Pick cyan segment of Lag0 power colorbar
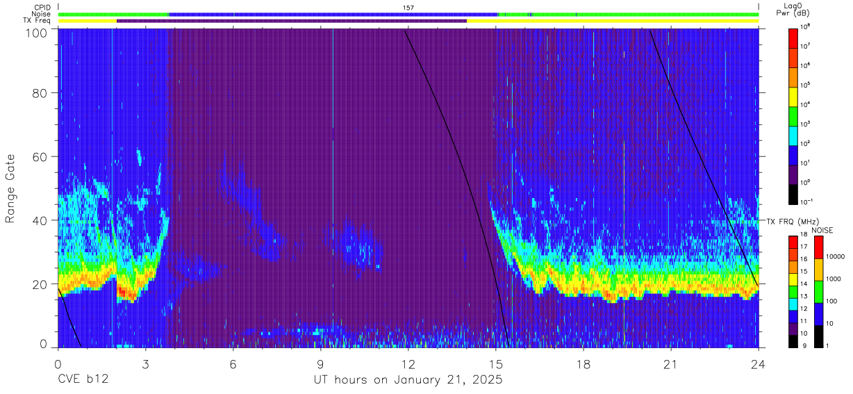Screen dimensions: 853x394 tap(794, 135)
